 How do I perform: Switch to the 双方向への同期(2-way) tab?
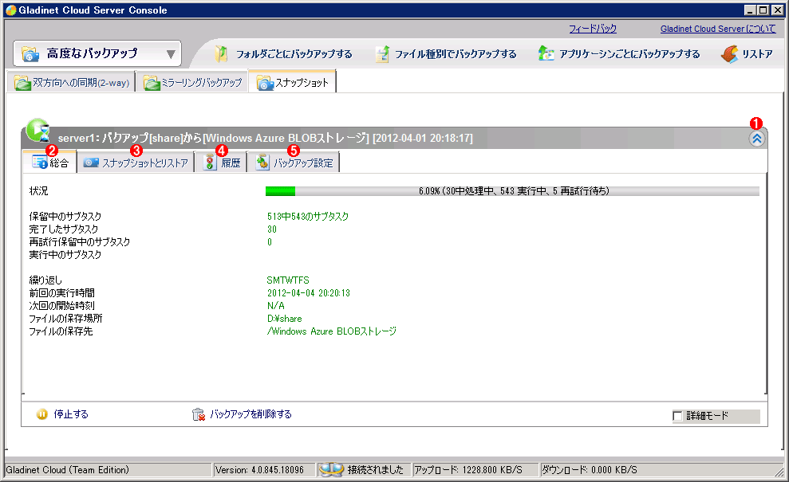[x=72, y=83]
